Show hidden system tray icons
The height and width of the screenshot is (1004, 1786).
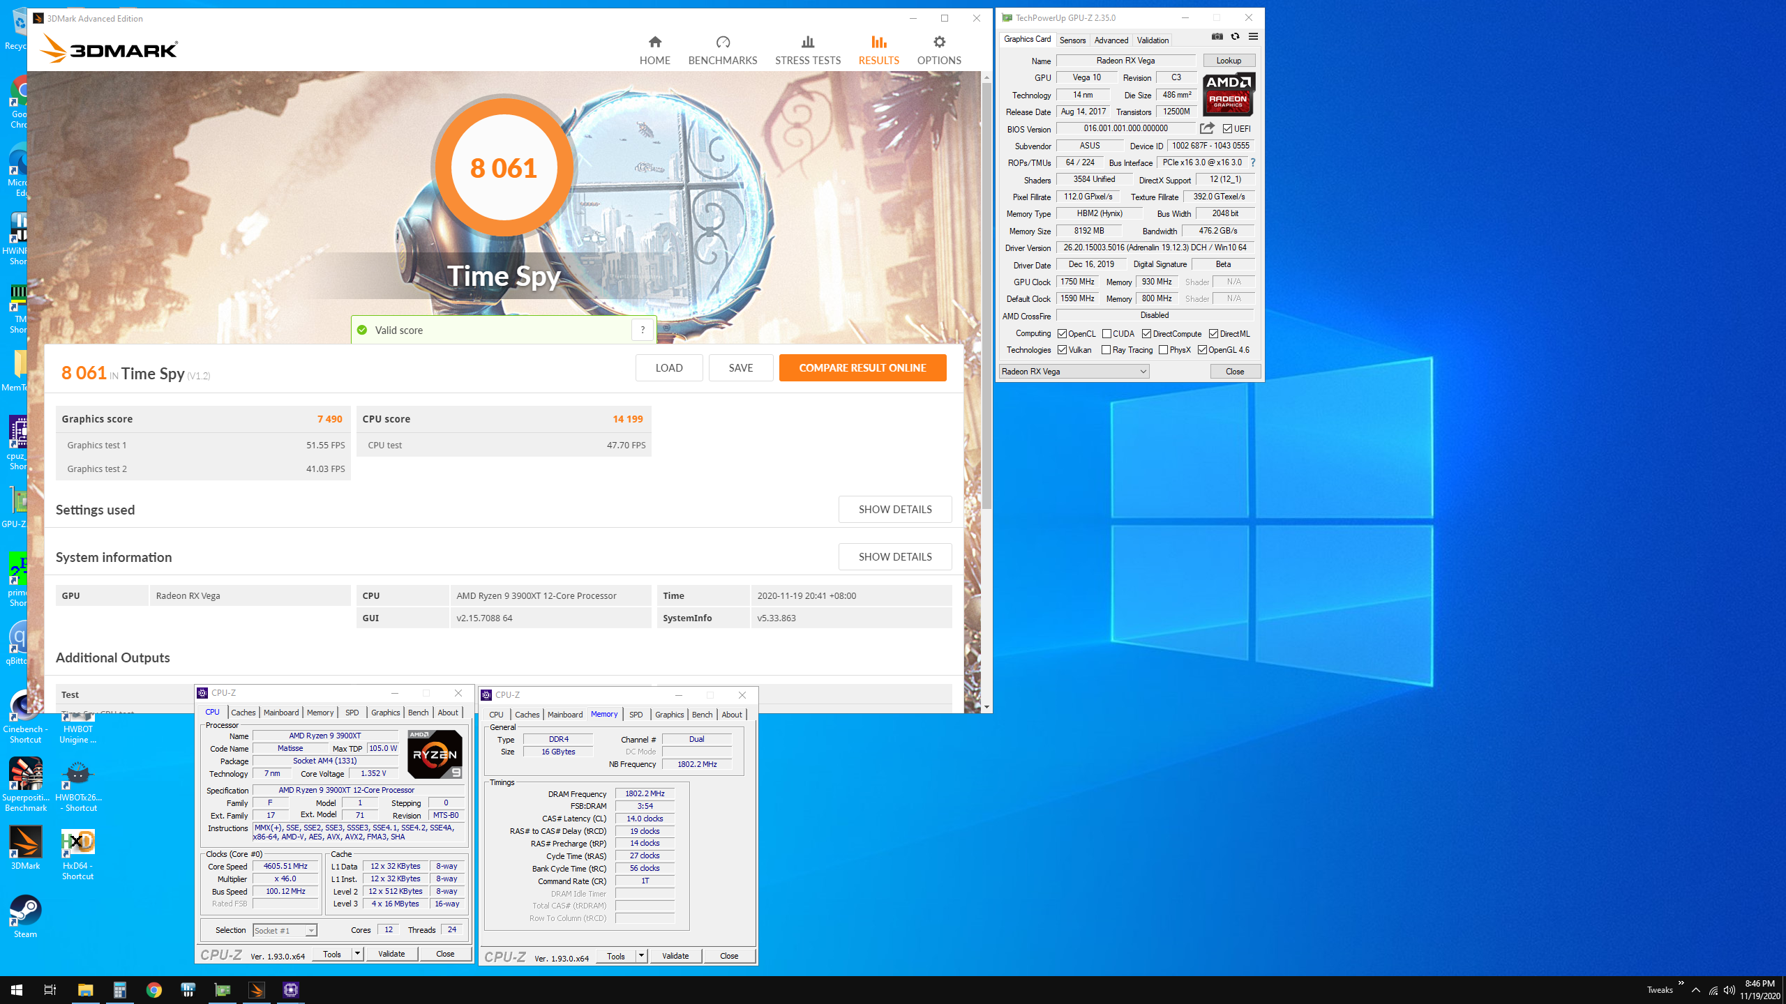(x=1696, y=990)
